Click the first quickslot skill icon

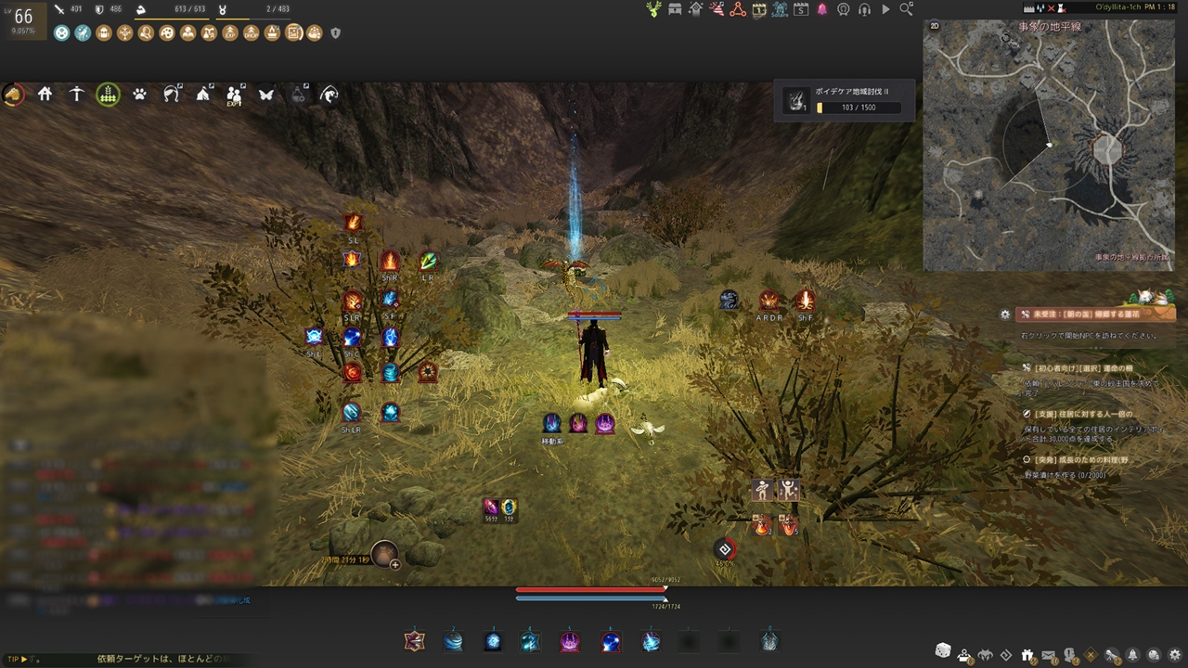tap(414, 640)
